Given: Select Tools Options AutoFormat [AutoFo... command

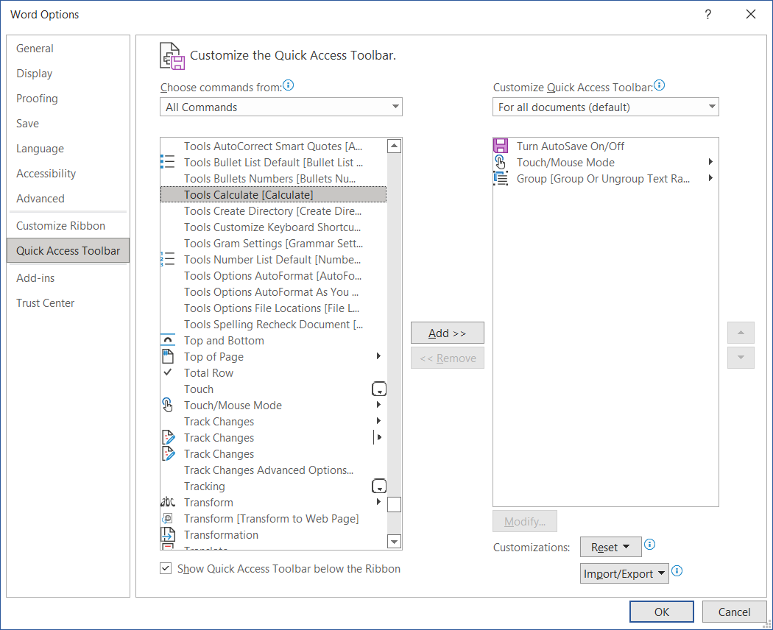Looking at the screenshot, I should (x=273, y=275).
